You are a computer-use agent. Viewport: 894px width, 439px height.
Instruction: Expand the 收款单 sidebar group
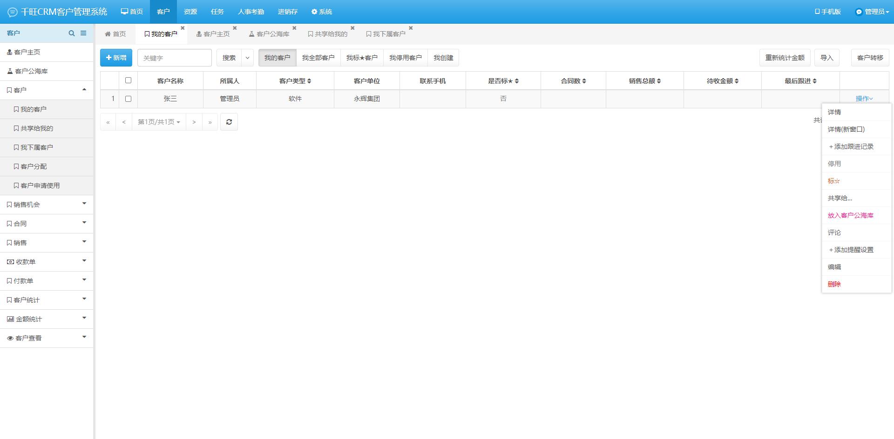(x=47, y=262)
